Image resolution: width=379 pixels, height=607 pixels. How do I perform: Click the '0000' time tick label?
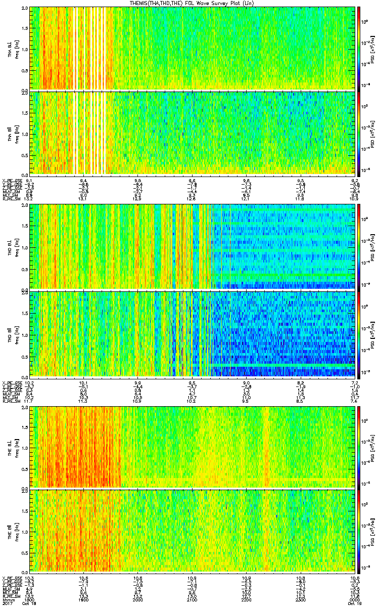pos(354,600)
